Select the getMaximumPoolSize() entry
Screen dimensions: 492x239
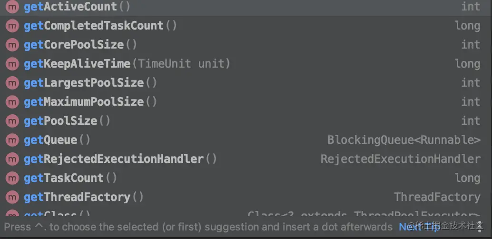[x=90, y=102]
